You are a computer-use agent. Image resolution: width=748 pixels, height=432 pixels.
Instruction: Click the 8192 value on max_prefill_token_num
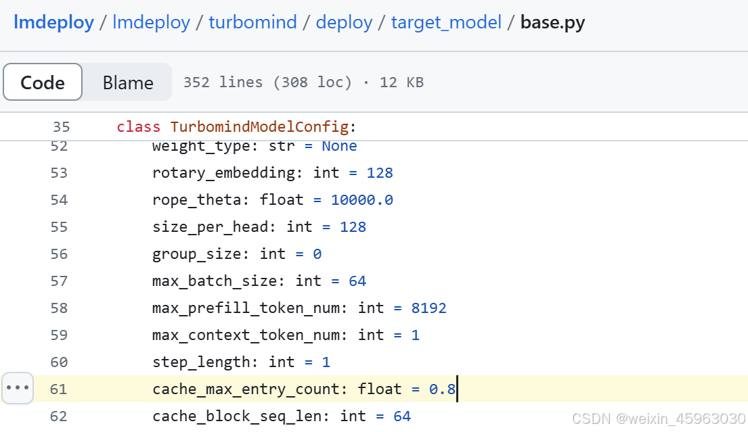(429, 308)
